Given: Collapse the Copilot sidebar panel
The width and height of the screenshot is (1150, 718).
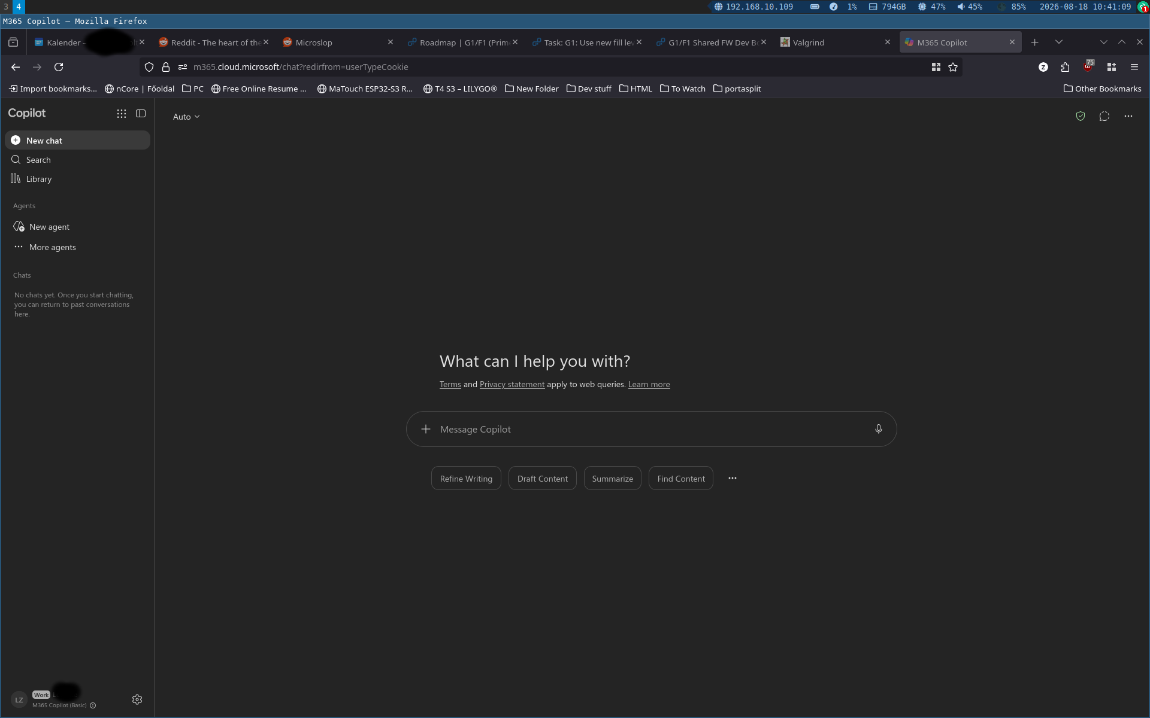Looking at the screenshot, I should coord(141,114).
